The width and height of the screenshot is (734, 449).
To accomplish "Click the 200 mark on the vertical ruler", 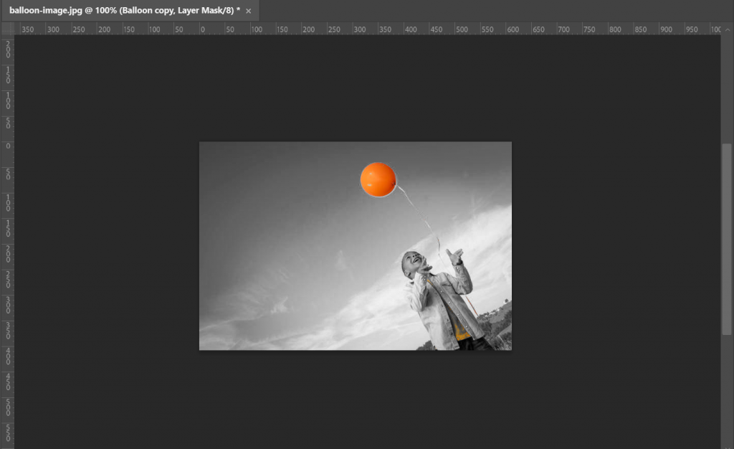I will tap(7, 252).
